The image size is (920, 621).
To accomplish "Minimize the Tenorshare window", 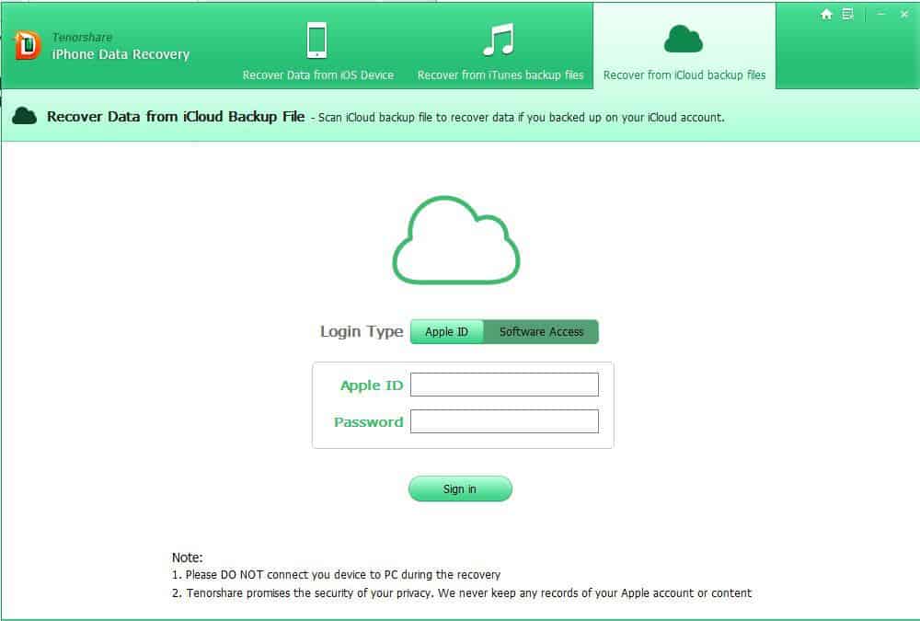I will [x=880, y=14].
